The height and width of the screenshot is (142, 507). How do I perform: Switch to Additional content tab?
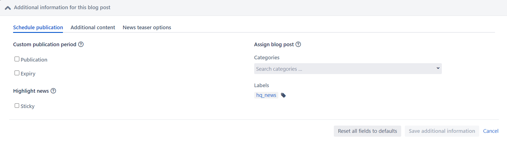[x=93, y=27]
